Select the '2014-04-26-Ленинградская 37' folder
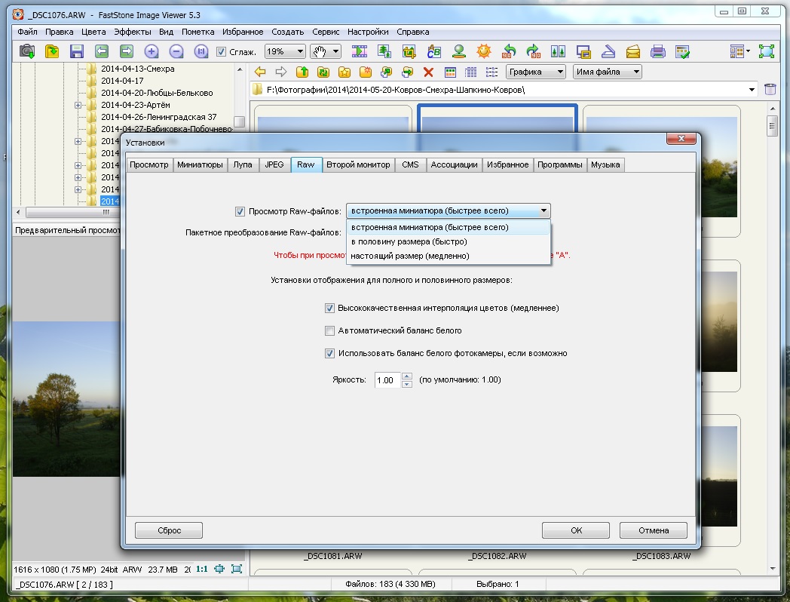This screenshot has width=790, height=602. (x=159, y=117)
